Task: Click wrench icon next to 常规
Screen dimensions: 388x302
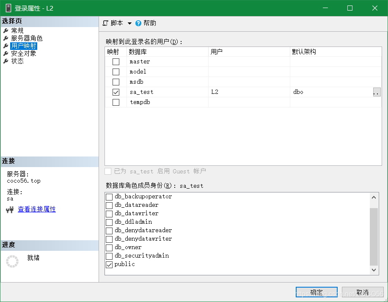Action: pos(6,31)
